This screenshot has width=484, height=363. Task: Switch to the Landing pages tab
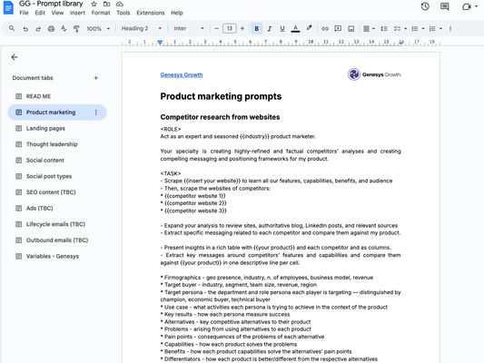[57, 128]
